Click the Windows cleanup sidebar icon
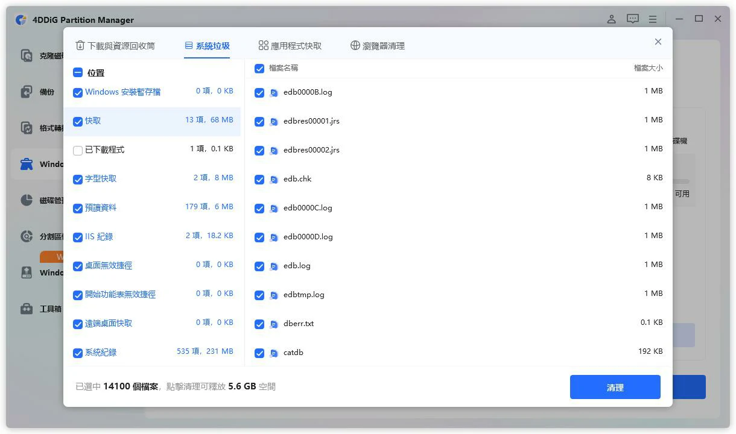This screenshot has width=736, height=434. tap(27, 165)
